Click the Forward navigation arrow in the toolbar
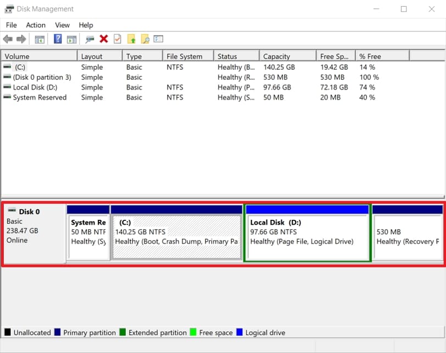The height and width of the screenshot is (353, 446). pos(21,38)
